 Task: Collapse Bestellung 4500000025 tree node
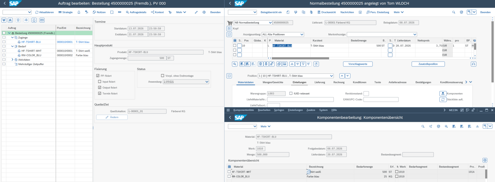[x=9, y=33]
